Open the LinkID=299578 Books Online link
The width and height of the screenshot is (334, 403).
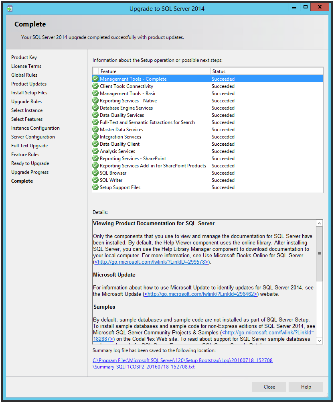(152, 262)
